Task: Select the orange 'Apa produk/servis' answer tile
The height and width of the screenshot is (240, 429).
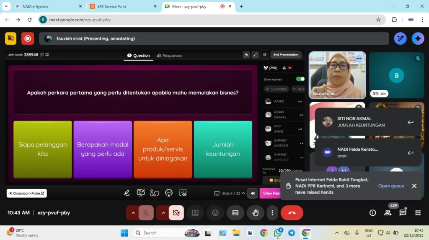Action: 163,149
